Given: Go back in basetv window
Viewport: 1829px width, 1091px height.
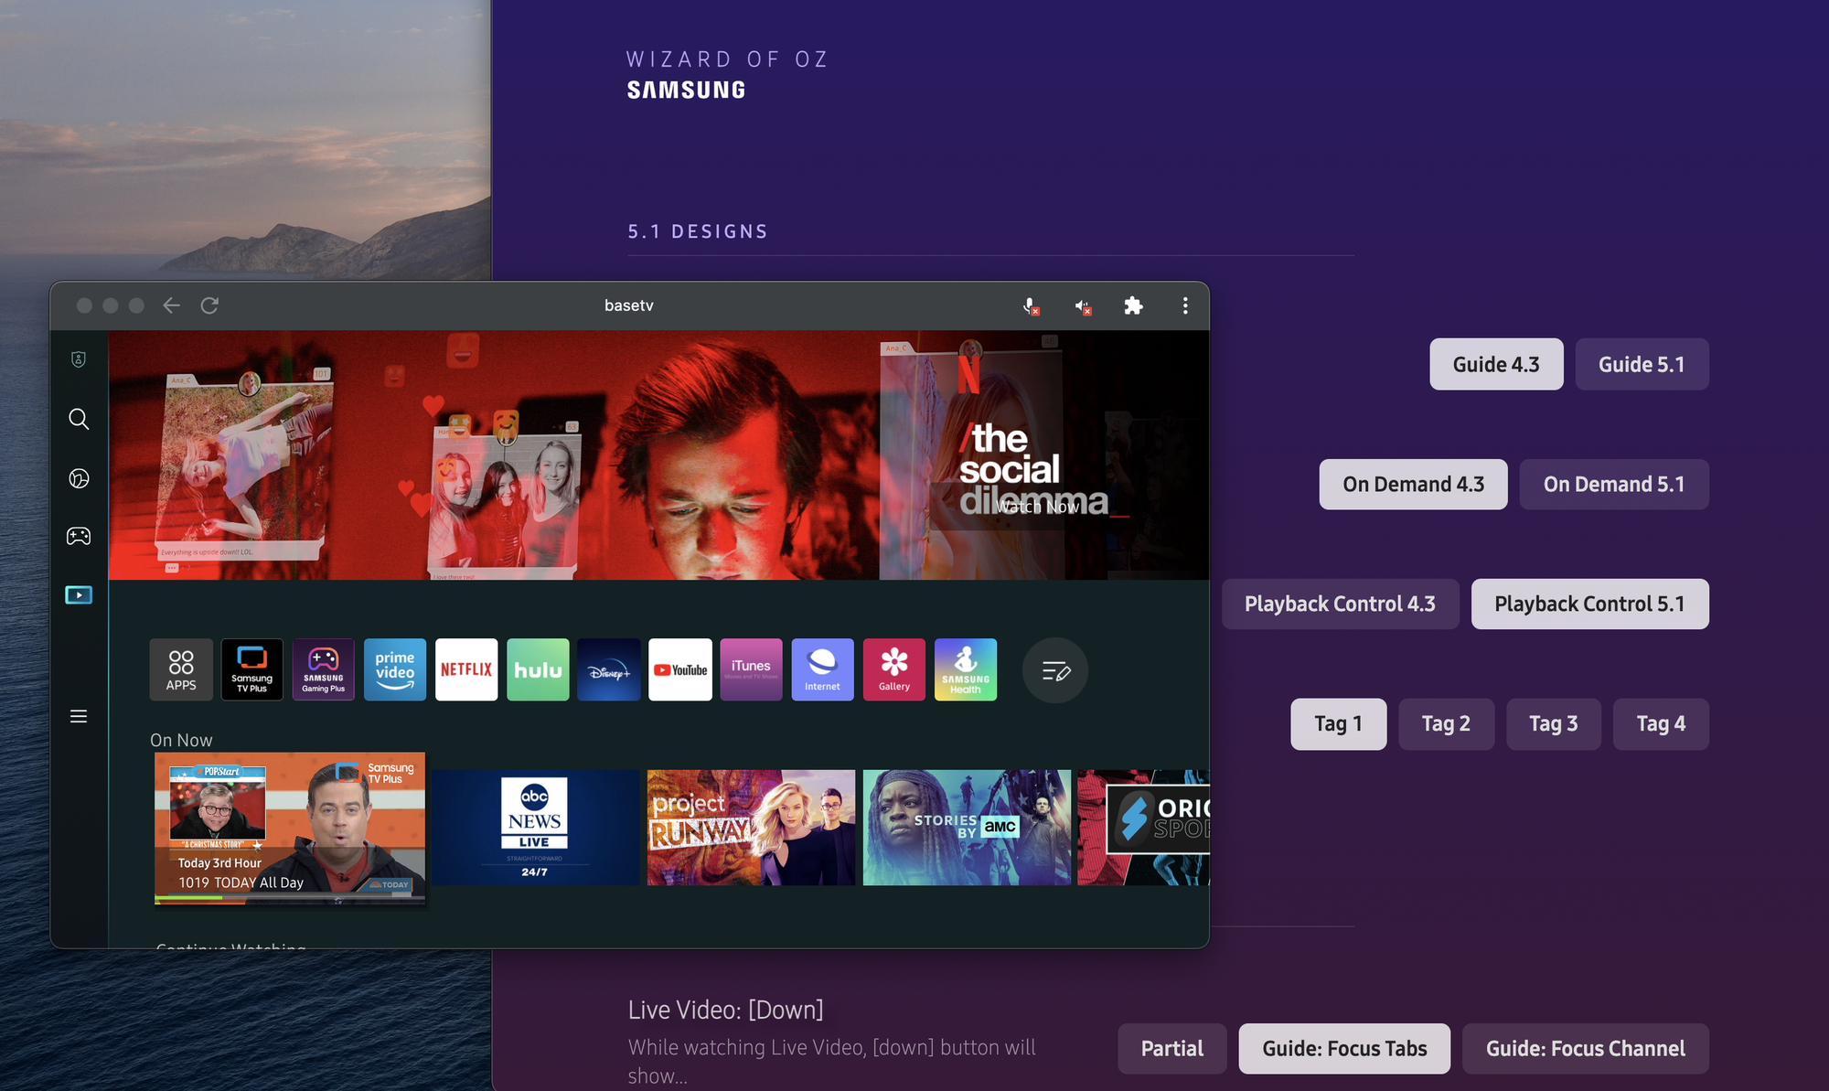Looking at the screenshot, I should (171, 305).
